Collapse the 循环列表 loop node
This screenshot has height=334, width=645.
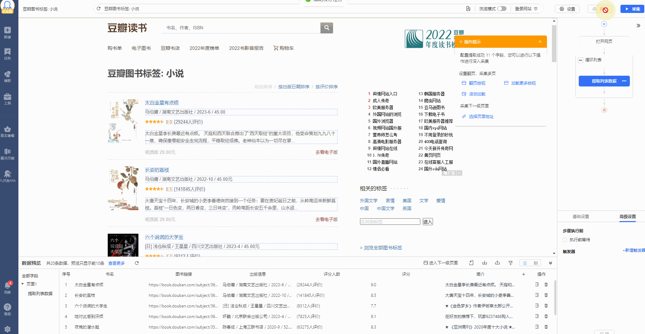tap(581, 60)
